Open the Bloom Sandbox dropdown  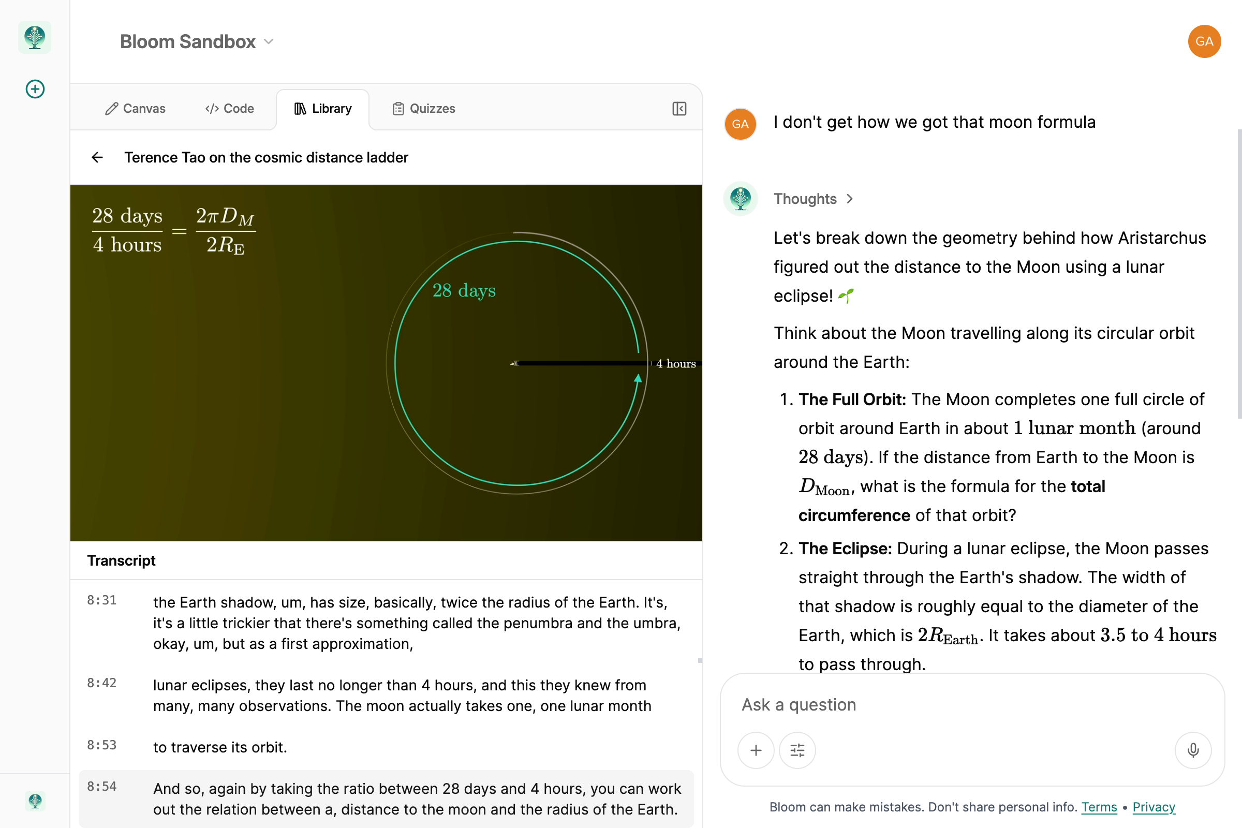pos(197,42)
